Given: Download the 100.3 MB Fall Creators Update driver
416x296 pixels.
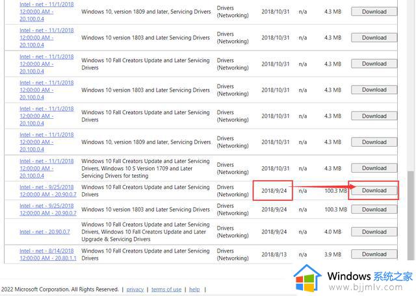Looking at the screenshot, I should (x=374, y=191).
